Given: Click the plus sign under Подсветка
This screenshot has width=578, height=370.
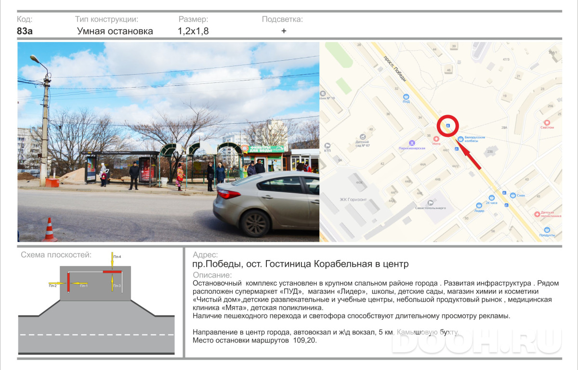Looking at the screenshot, I should coord(284,31).
